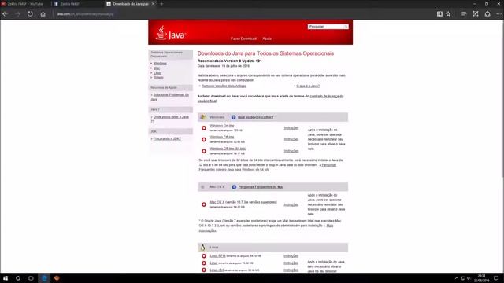Open Instruções for Windows Off-line 64 bits
The image size is (504, 283).
[291, 151]
